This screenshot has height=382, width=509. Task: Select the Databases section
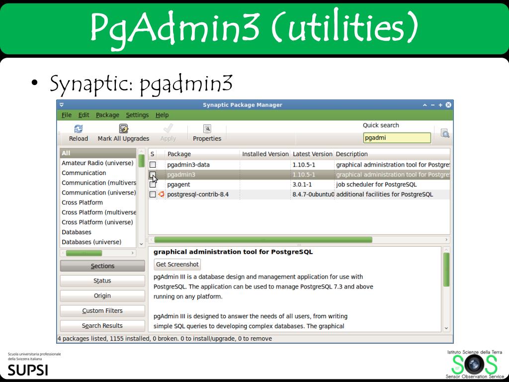pos(98,232)
